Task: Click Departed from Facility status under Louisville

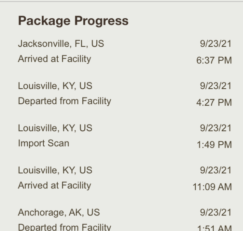Action: (65, 101)
